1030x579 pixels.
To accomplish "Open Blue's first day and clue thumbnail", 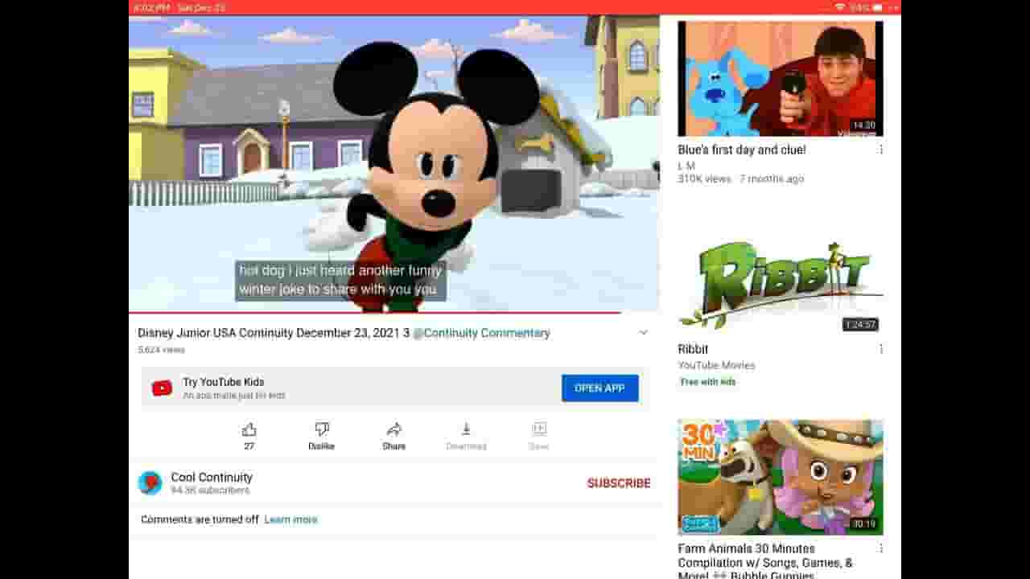I will tap(781, 79).
